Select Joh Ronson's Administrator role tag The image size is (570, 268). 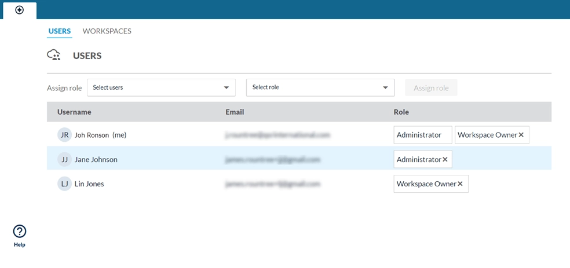[x=422, y=135]
